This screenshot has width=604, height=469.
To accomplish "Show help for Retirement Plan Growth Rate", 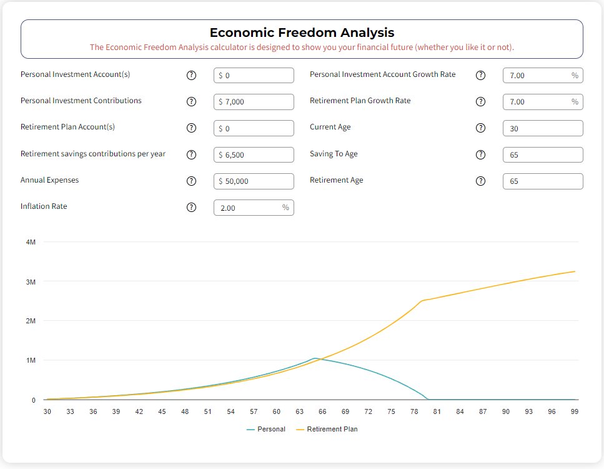I will coord(480,101).
